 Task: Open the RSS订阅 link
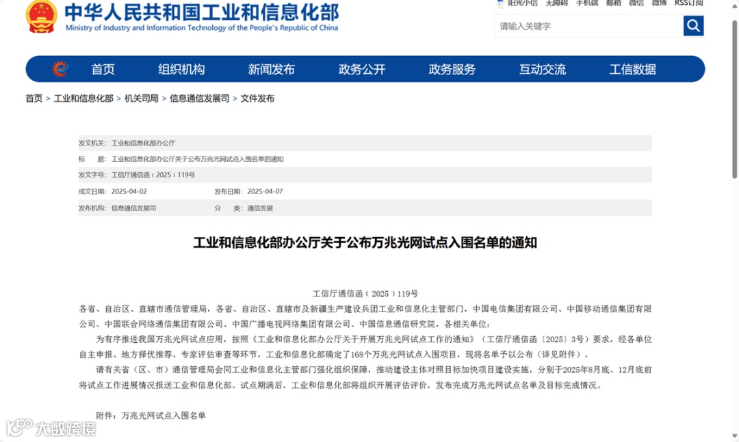(688, 3)
